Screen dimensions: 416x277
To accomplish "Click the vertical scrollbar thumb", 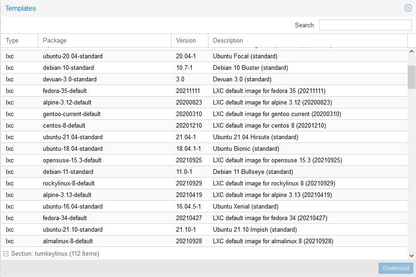I will tap(411, 77).
